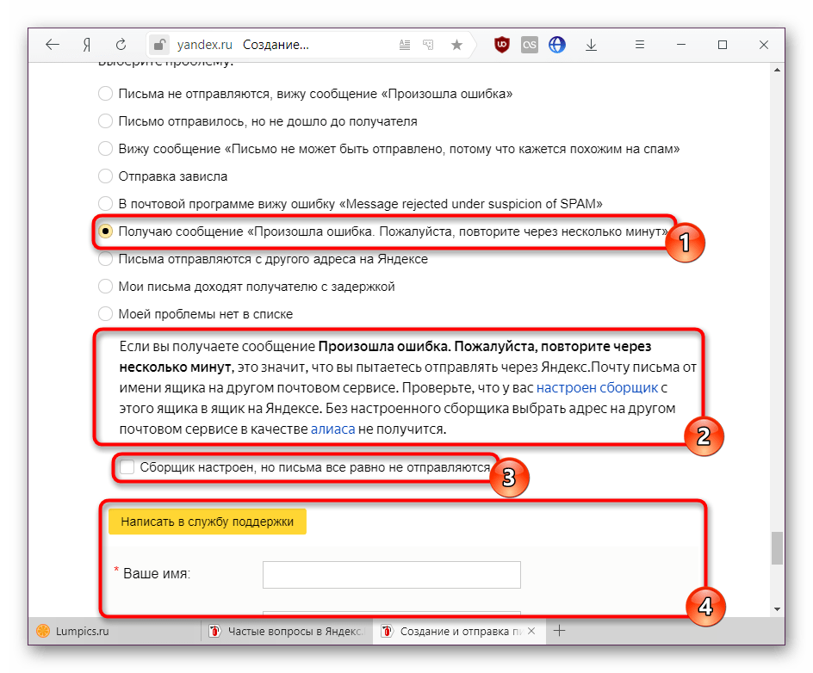The width and height of the screenshot is (813, 673).
Task: Click the page title 'Создание...' in address bar
Action: point(276,45)
